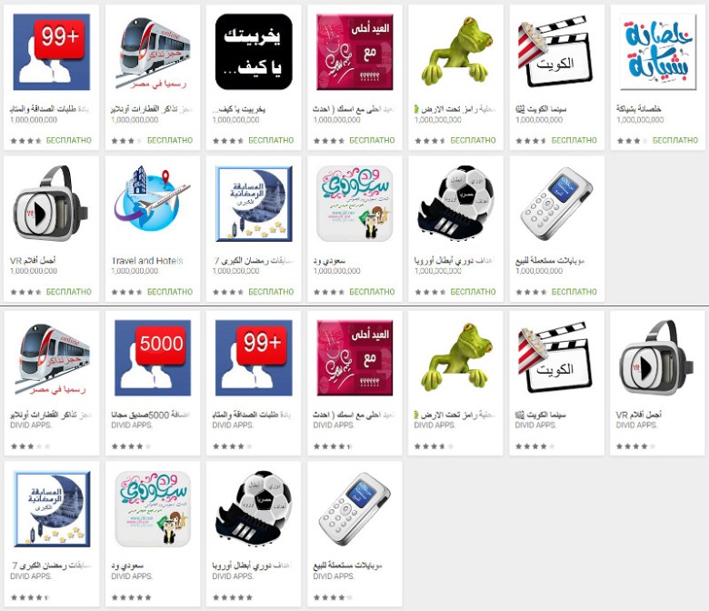Click БЕСПЛАТНО under the Travel and Hotels app
709x611 pixels.
pyautogui.click(x=170, y=292)
